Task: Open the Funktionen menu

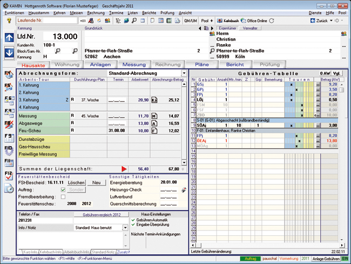Action: coord(15,13)
